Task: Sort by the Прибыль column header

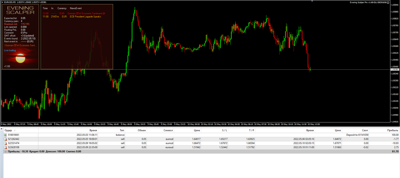Action: pos(393,130)
